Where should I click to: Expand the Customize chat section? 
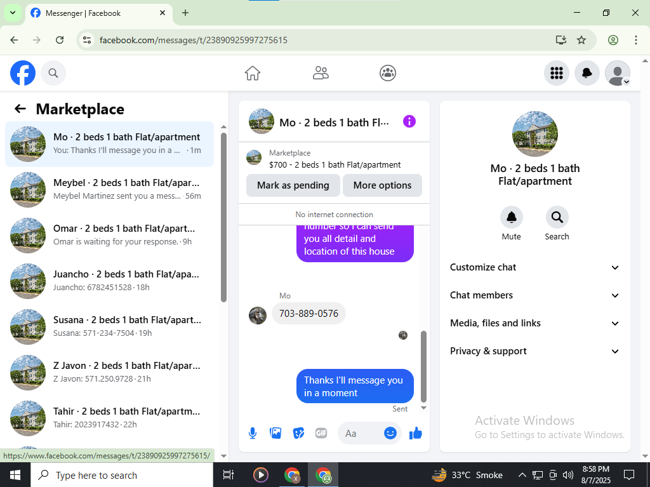click(x=534, y=267)
